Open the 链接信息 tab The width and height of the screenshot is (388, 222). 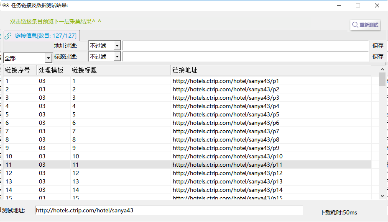tap(41, 36)
